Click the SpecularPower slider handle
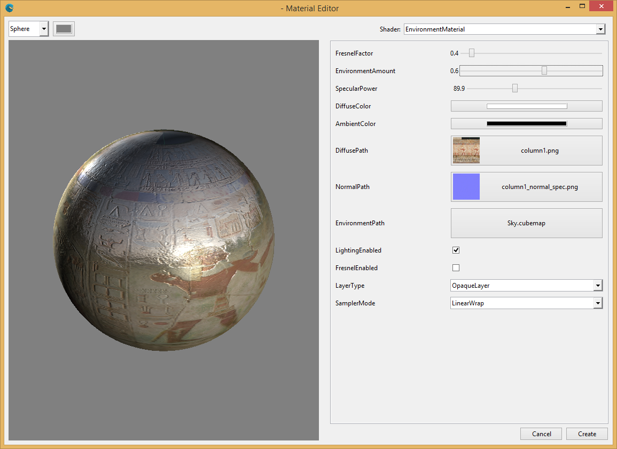 514,89
